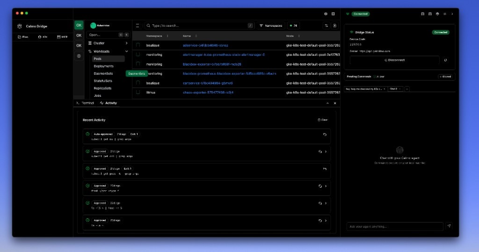Open the K8s tab in left sidebar
This screenshot has height=252, width=479.
click(x=43, y=37)
